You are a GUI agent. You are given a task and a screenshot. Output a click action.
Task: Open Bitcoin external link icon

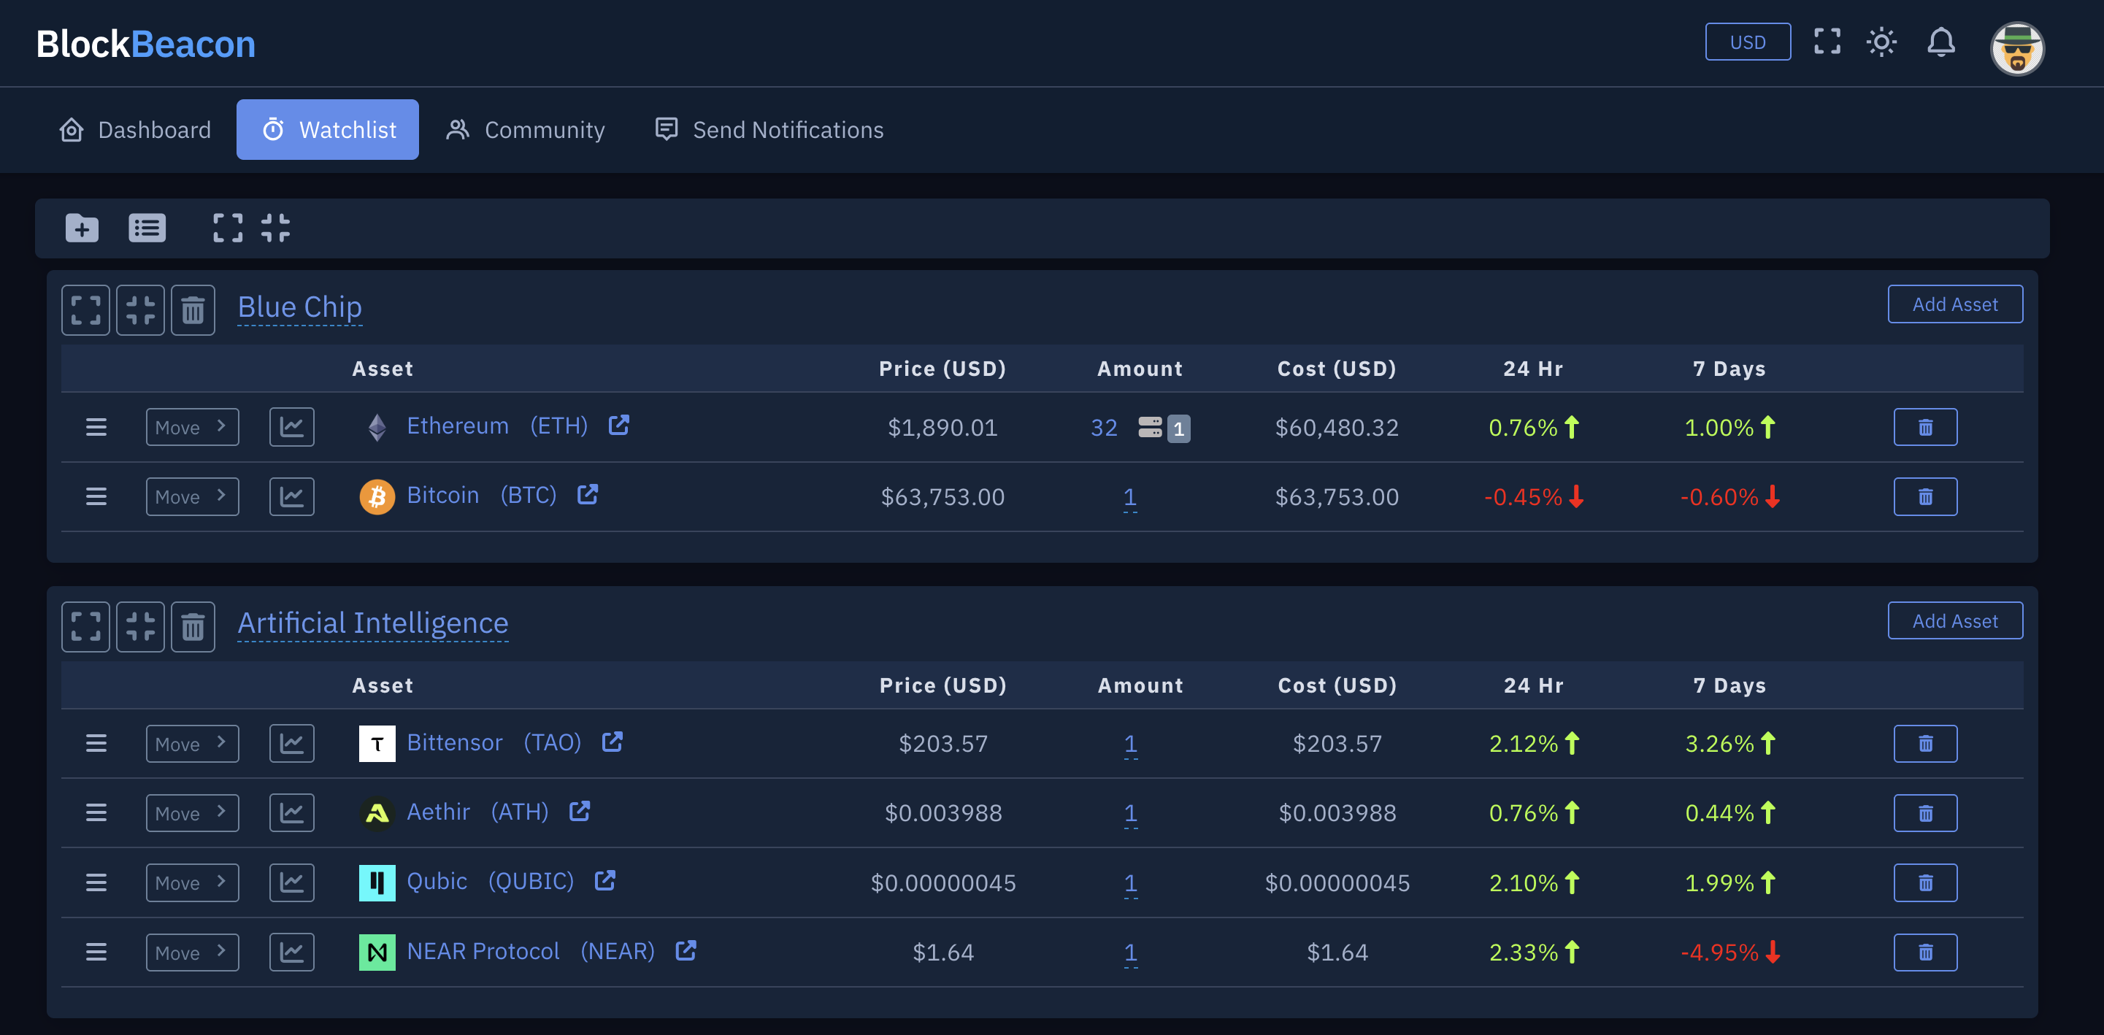588,494
